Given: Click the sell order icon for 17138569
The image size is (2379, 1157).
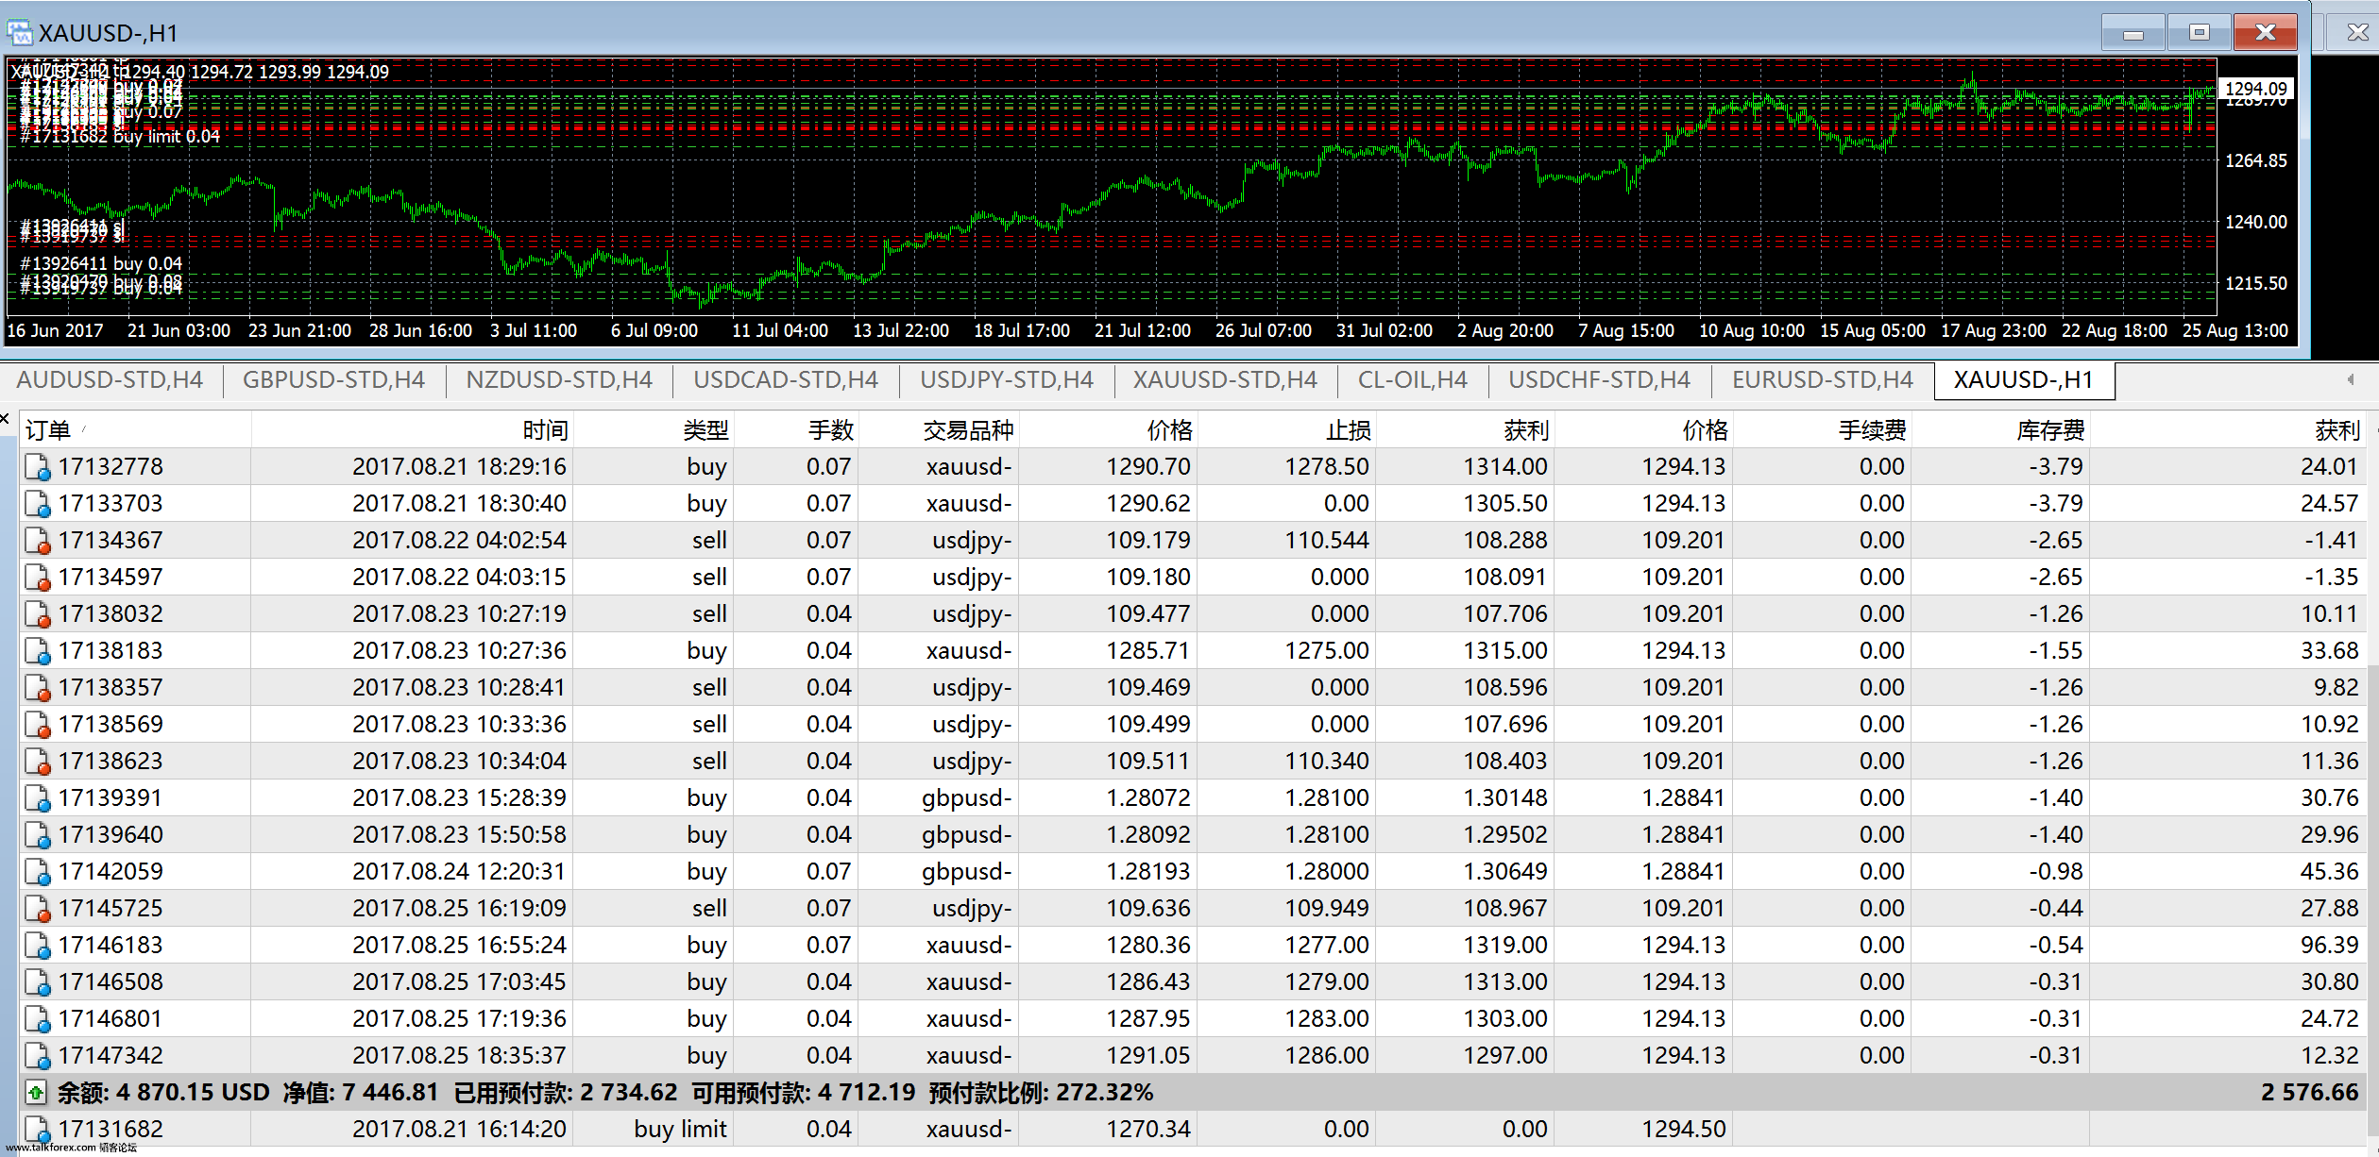Looking at the screenshot, I should [38, 725].
